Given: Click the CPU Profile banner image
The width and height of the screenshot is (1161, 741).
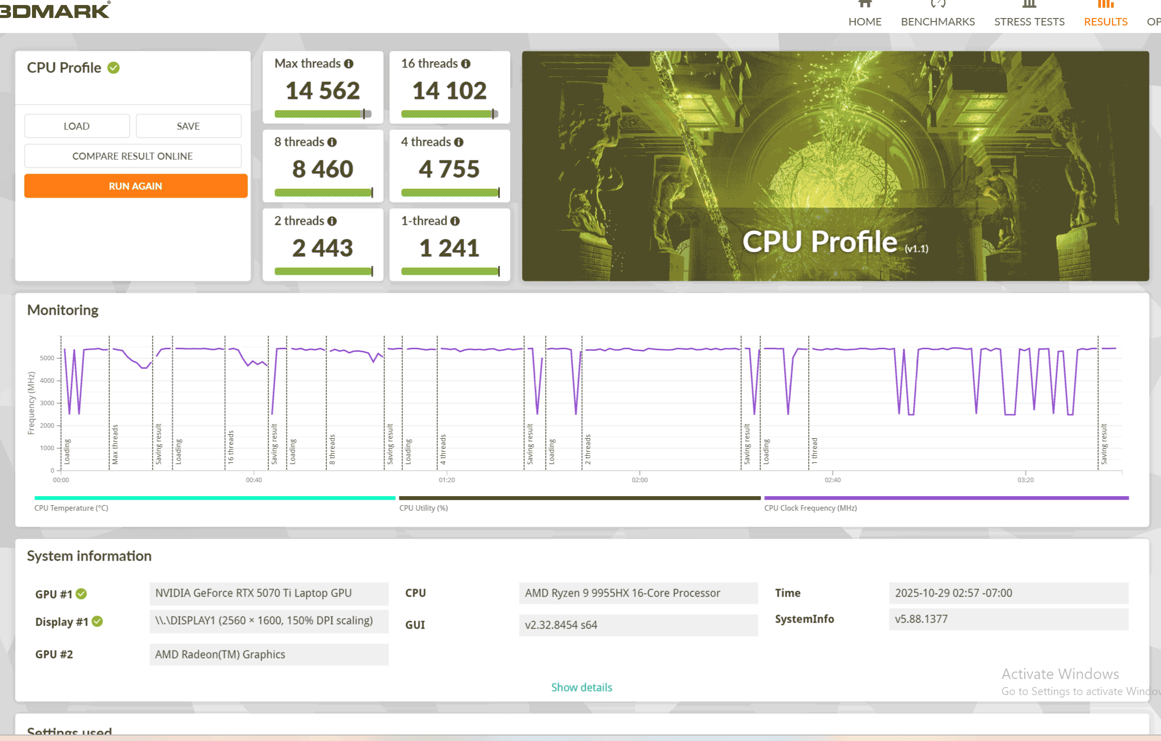Looking at the screenshot, I should click(x=835, y=166).
